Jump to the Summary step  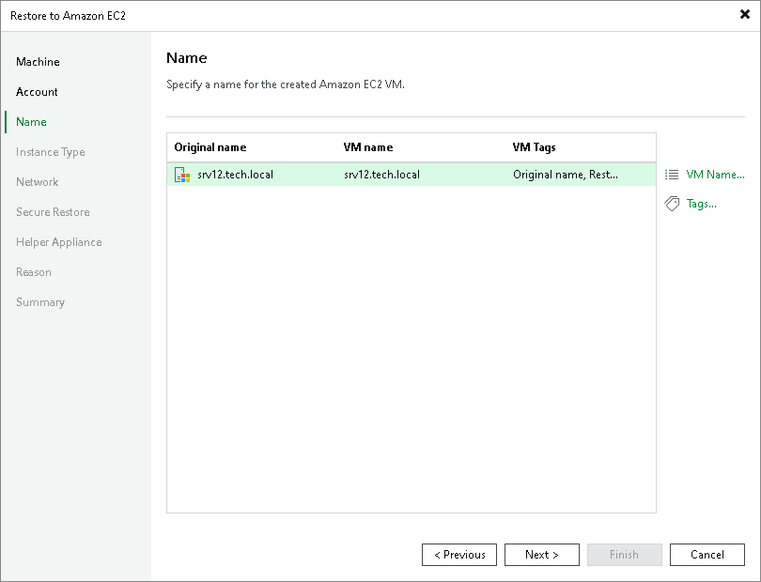pos(40,301)
